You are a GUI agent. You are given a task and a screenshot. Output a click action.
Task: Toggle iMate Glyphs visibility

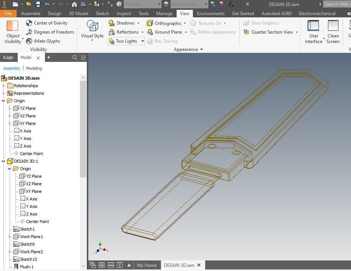click(x=43, y=41)
